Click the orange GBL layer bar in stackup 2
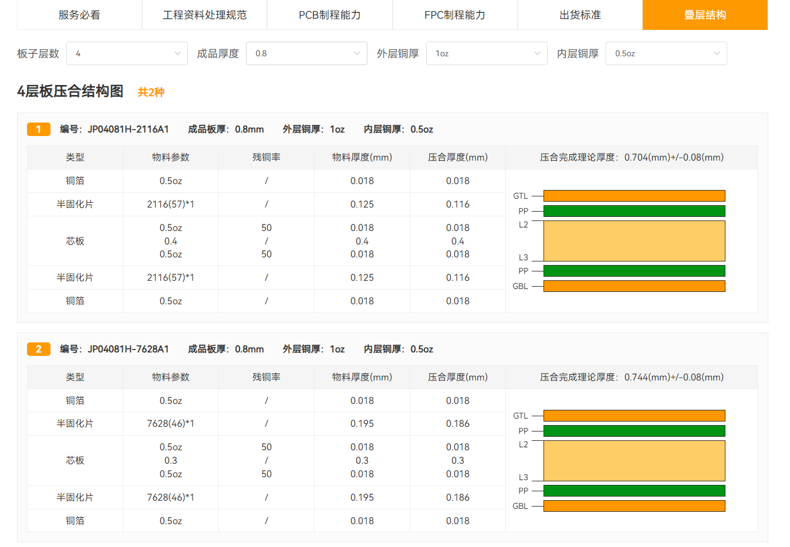The height and width of the screenshot is (547, 790). click(x=634, y=506)
